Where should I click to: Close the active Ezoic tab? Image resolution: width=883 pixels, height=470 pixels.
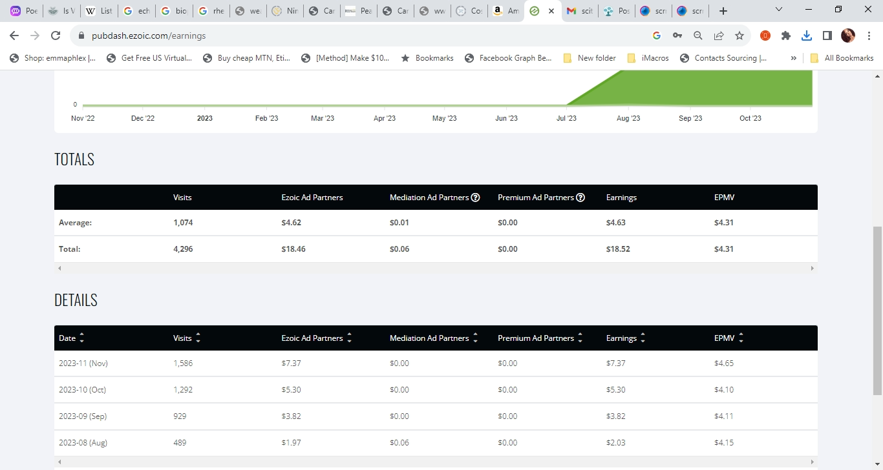[x=551, y=11]
